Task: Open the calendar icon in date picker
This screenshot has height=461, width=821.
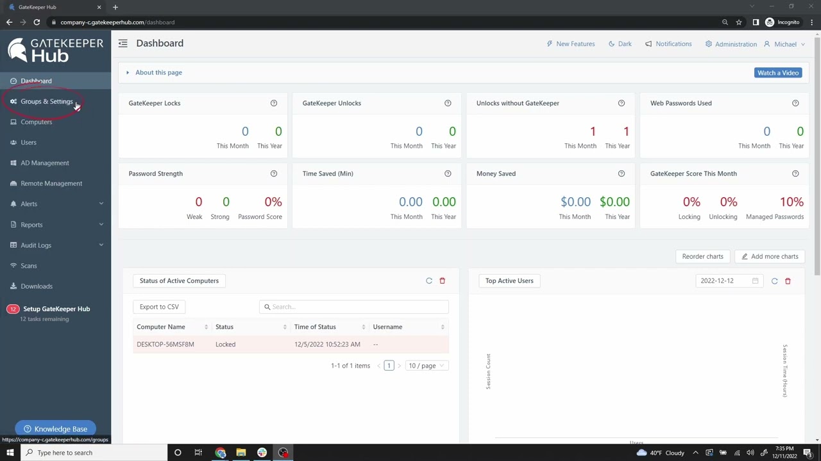Action: pos(755,280)
